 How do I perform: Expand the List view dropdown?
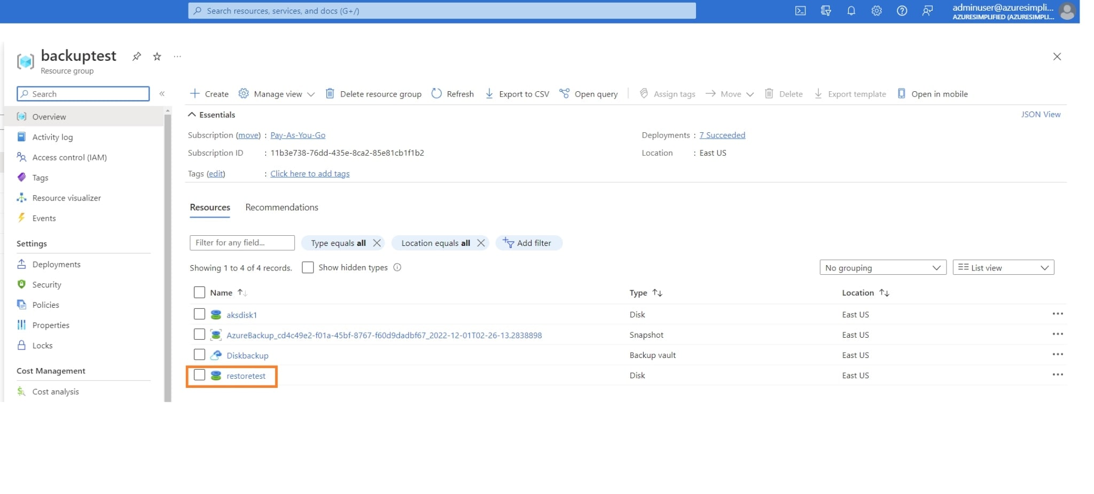pyautogui.click(x=1003, y=267)
